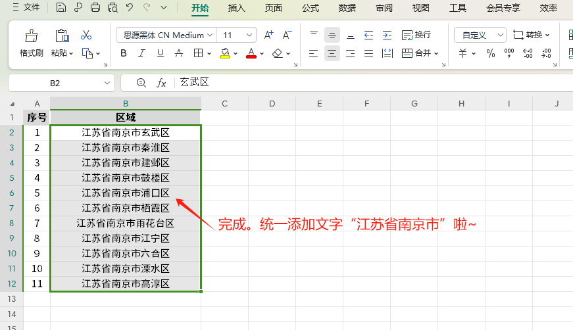
Task: Click the Decrease Decimal icon
Action: (x=546, y=53)
